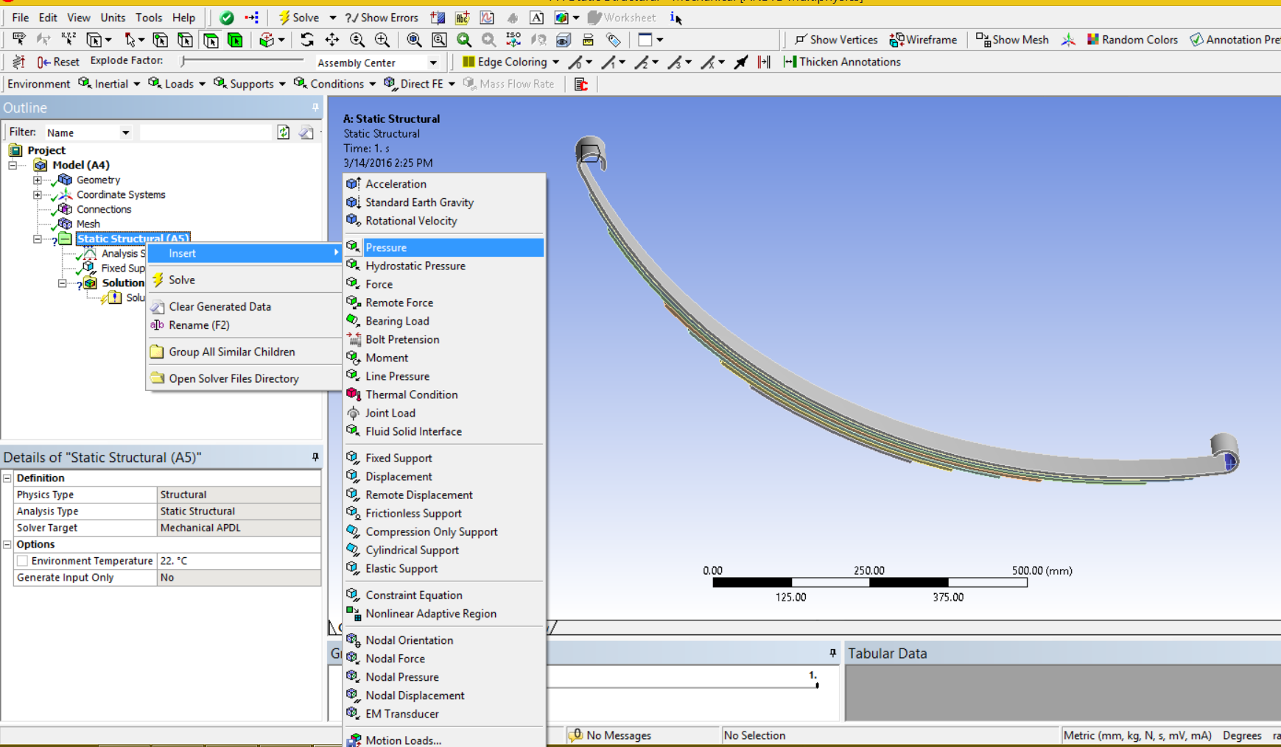Select the Vertex selection filter icon

tap(160, 40)
